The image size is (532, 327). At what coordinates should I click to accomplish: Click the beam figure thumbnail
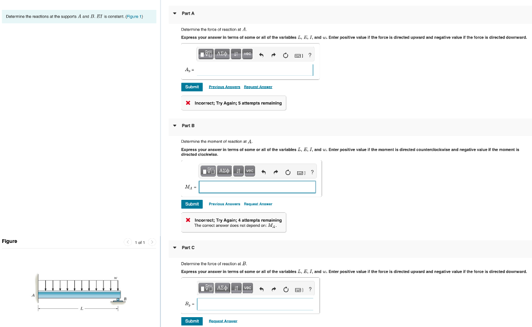(x=79, y=292)
